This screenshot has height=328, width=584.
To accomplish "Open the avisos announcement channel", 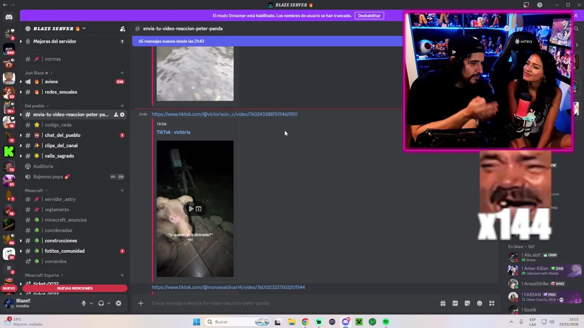I will [x=75, y=82].
